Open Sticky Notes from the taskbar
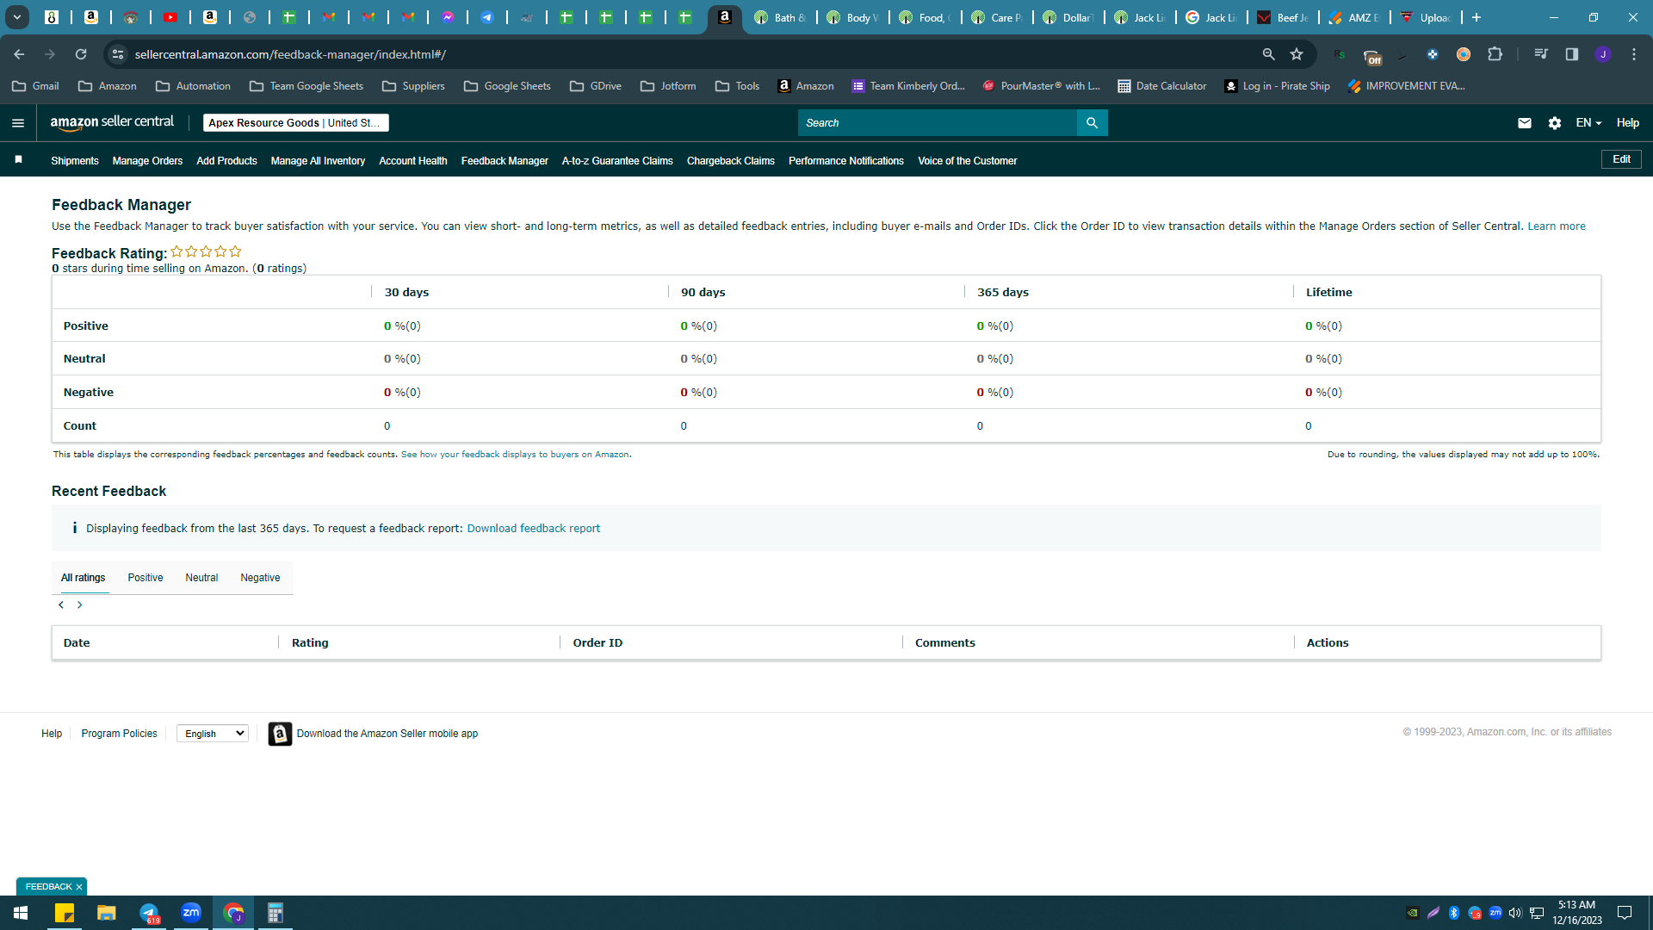Image resolution: width=1653 pixels, height=930 pixels. click(65, 913)
